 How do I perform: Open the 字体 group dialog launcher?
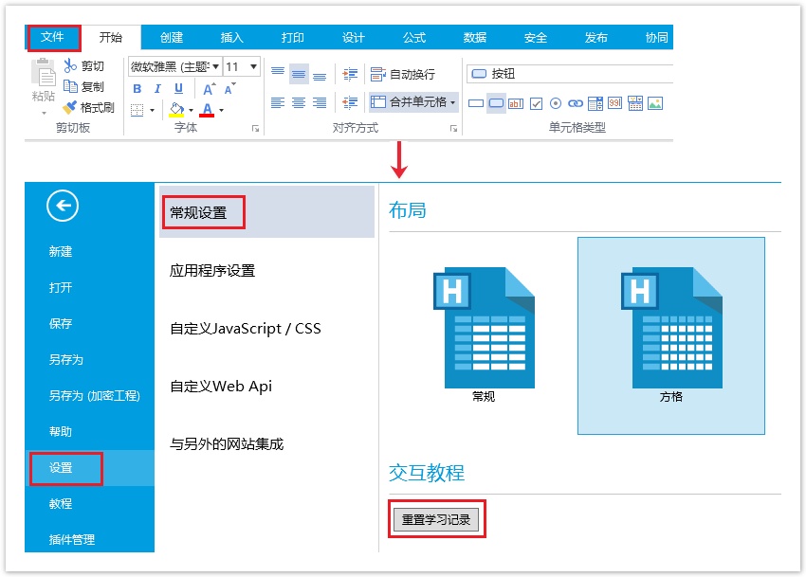click(x=255, y=129)
